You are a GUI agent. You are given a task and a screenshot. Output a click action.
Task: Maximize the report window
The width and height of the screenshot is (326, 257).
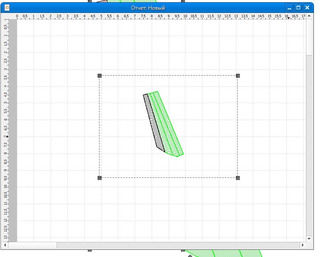(x=298, y=8)
